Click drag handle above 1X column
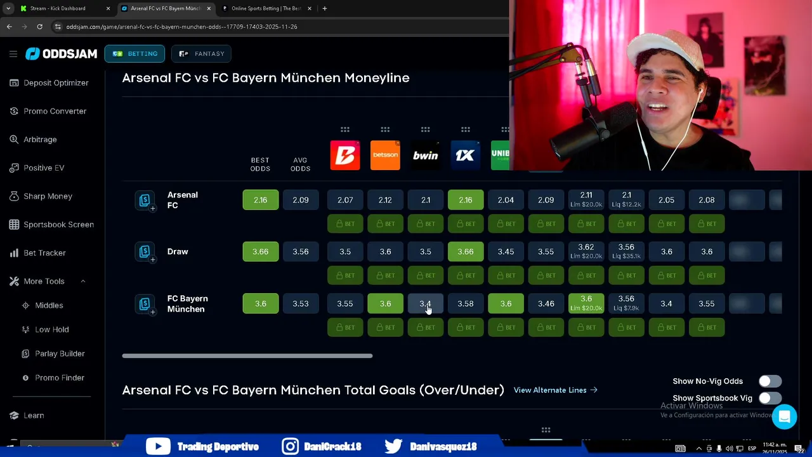Image resolution: width=812 pixels, height=457 pixels. tap(466, 129)
